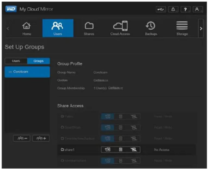Open the Storage section
This screenshot has width=208, height=169.
182,28
